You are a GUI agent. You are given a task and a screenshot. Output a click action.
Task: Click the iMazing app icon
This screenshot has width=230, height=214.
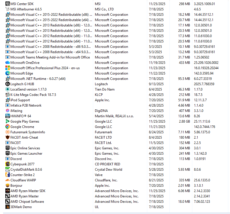(8, 111)
